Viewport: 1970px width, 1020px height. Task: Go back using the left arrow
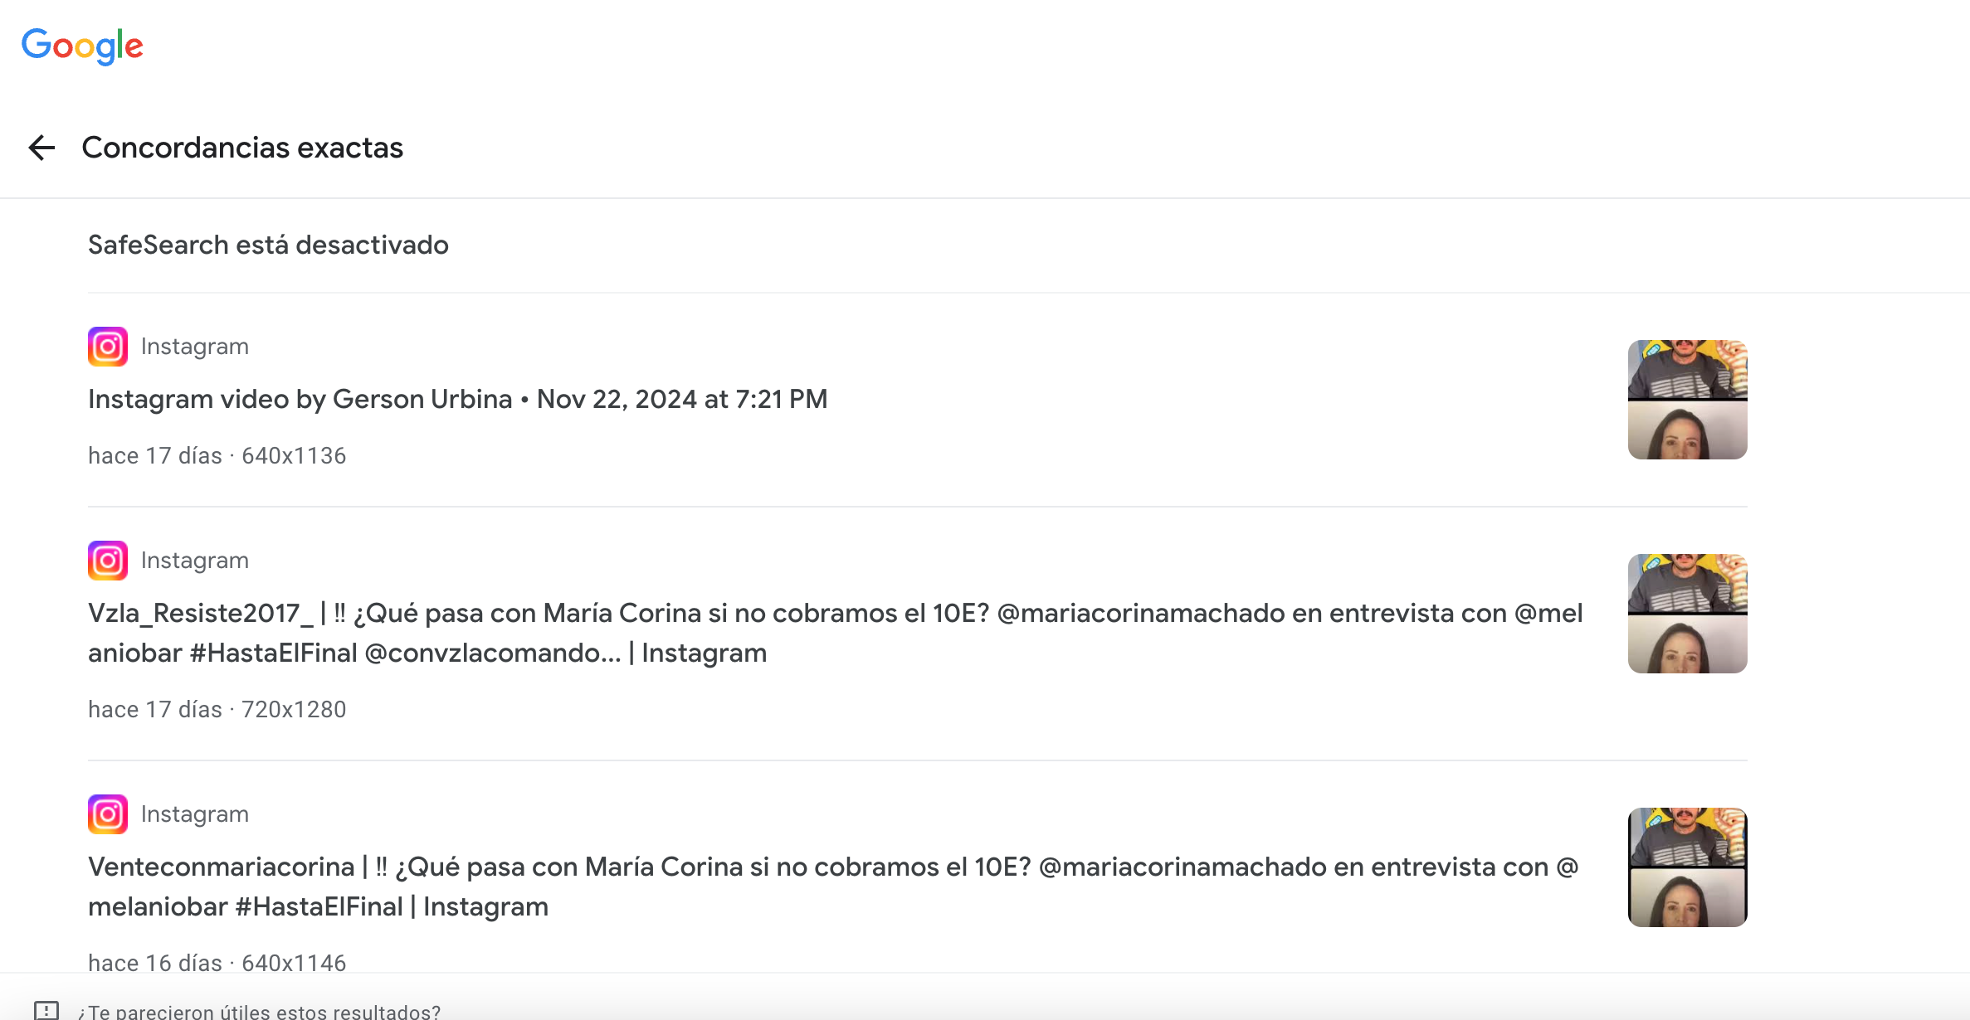point(41,148)
